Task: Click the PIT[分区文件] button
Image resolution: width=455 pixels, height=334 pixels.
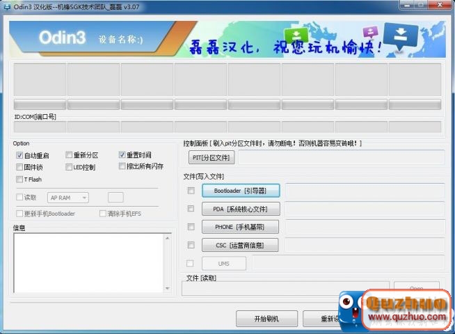Action: coord(211,157)
